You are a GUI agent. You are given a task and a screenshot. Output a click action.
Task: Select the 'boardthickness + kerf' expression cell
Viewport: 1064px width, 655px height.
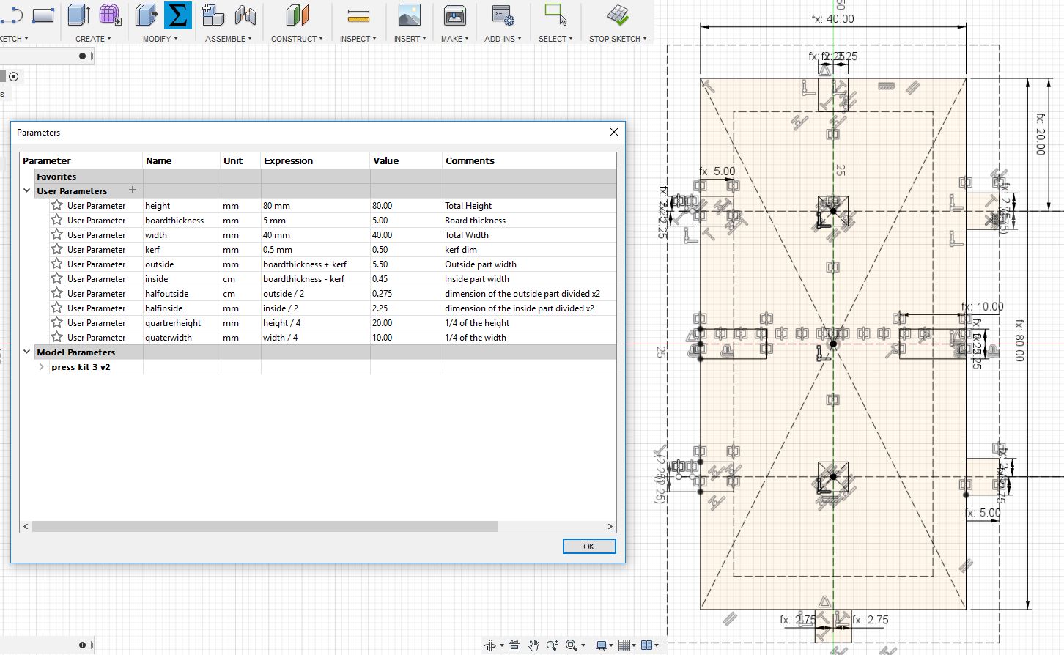point(316,264)
